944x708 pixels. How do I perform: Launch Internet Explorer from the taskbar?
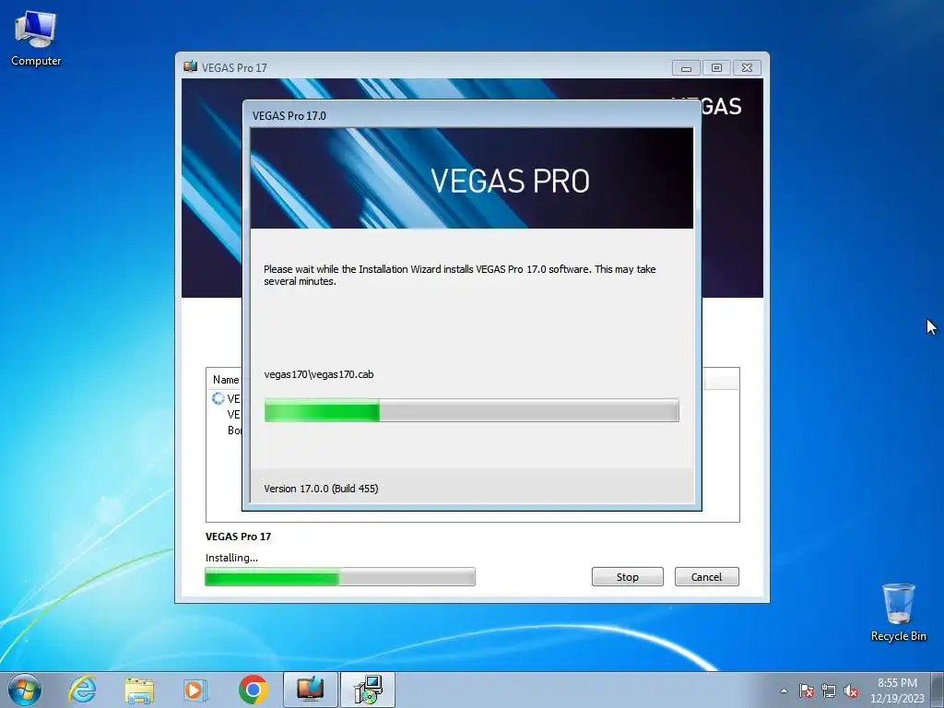[x=82, y=690]
